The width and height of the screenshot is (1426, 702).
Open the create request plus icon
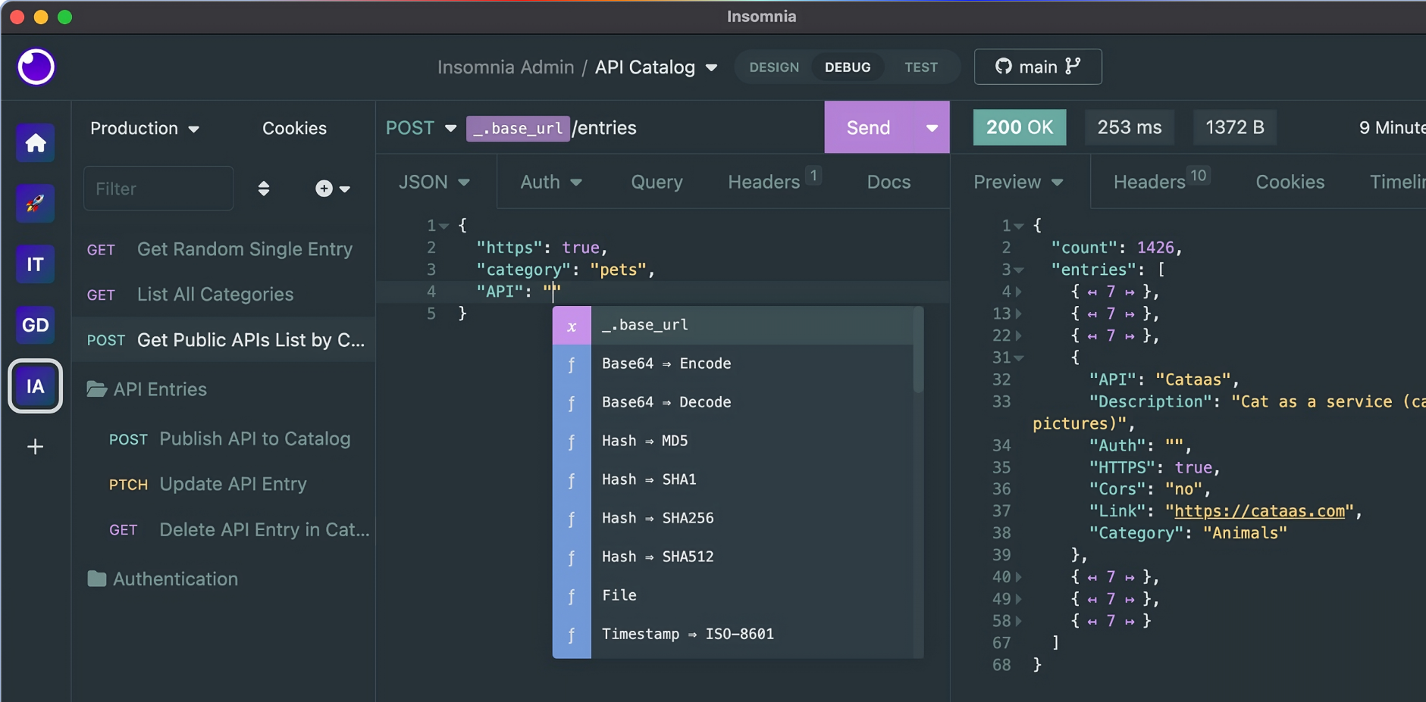(x=331, y=189)
